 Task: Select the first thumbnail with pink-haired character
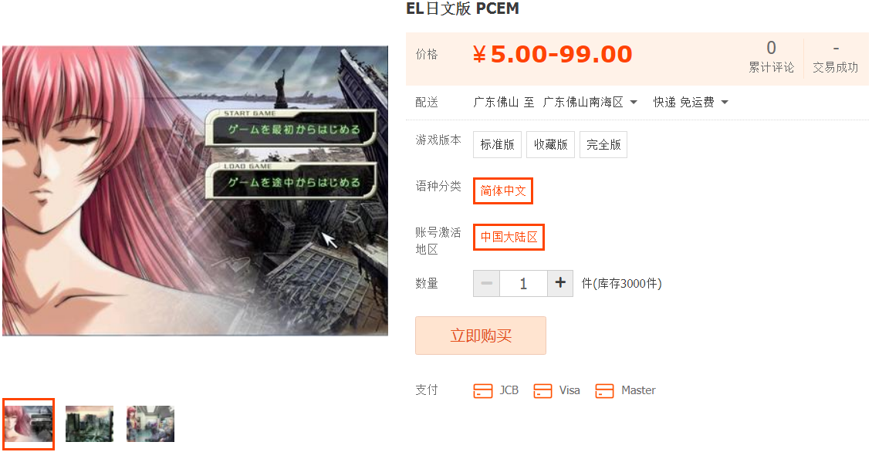coord(29,423)
